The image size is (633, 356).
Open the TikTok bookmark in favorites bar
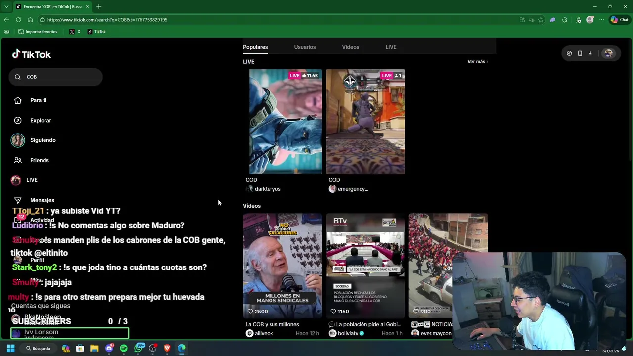point(96,32)
